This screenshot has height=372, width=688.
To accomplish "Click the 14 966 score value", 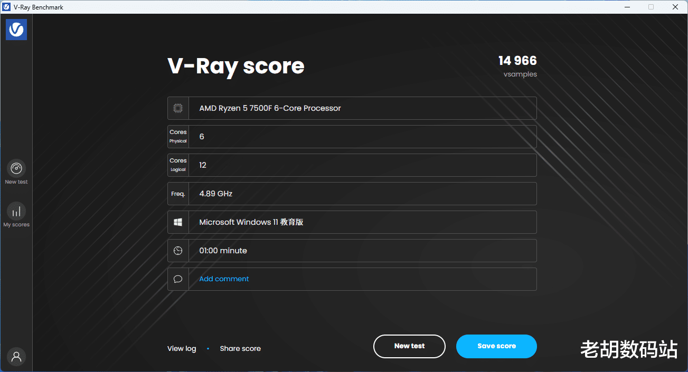I will 517,61.
